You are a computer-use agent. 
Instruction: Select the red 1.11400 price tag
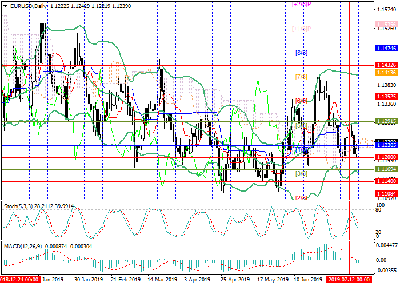pos(386,181)
